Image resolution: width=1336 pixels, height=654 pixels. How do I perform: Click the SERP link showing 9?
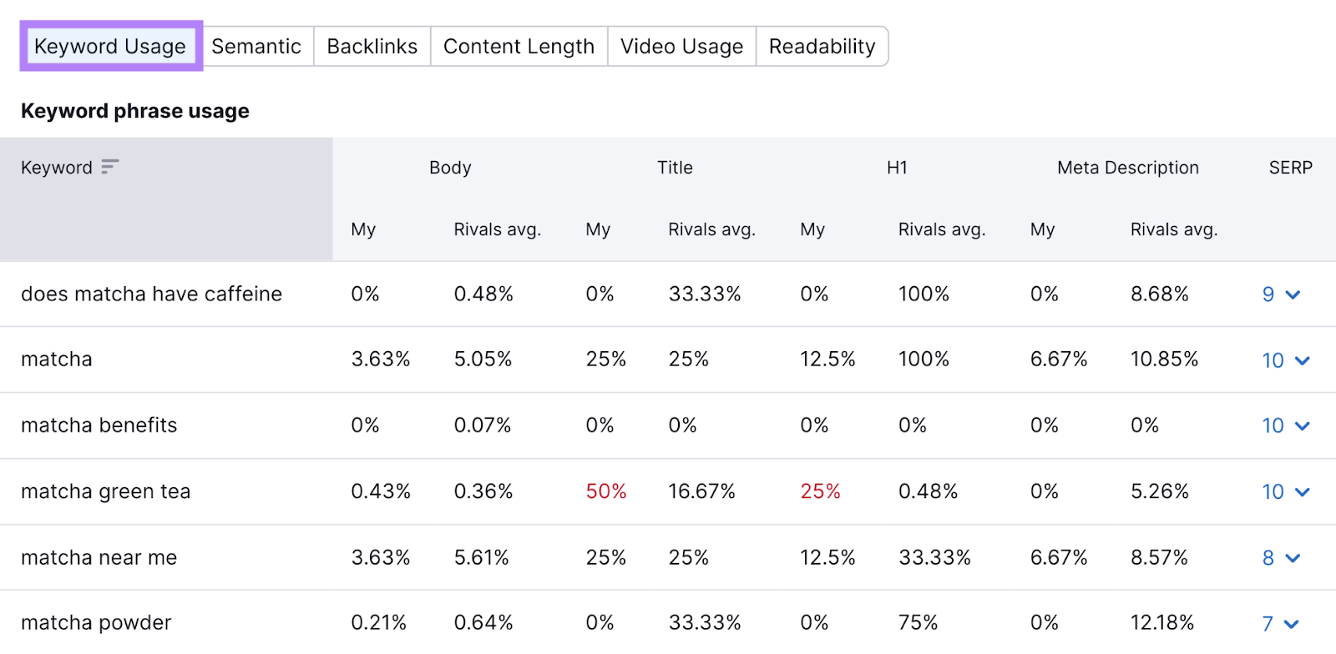point(1268,294)
